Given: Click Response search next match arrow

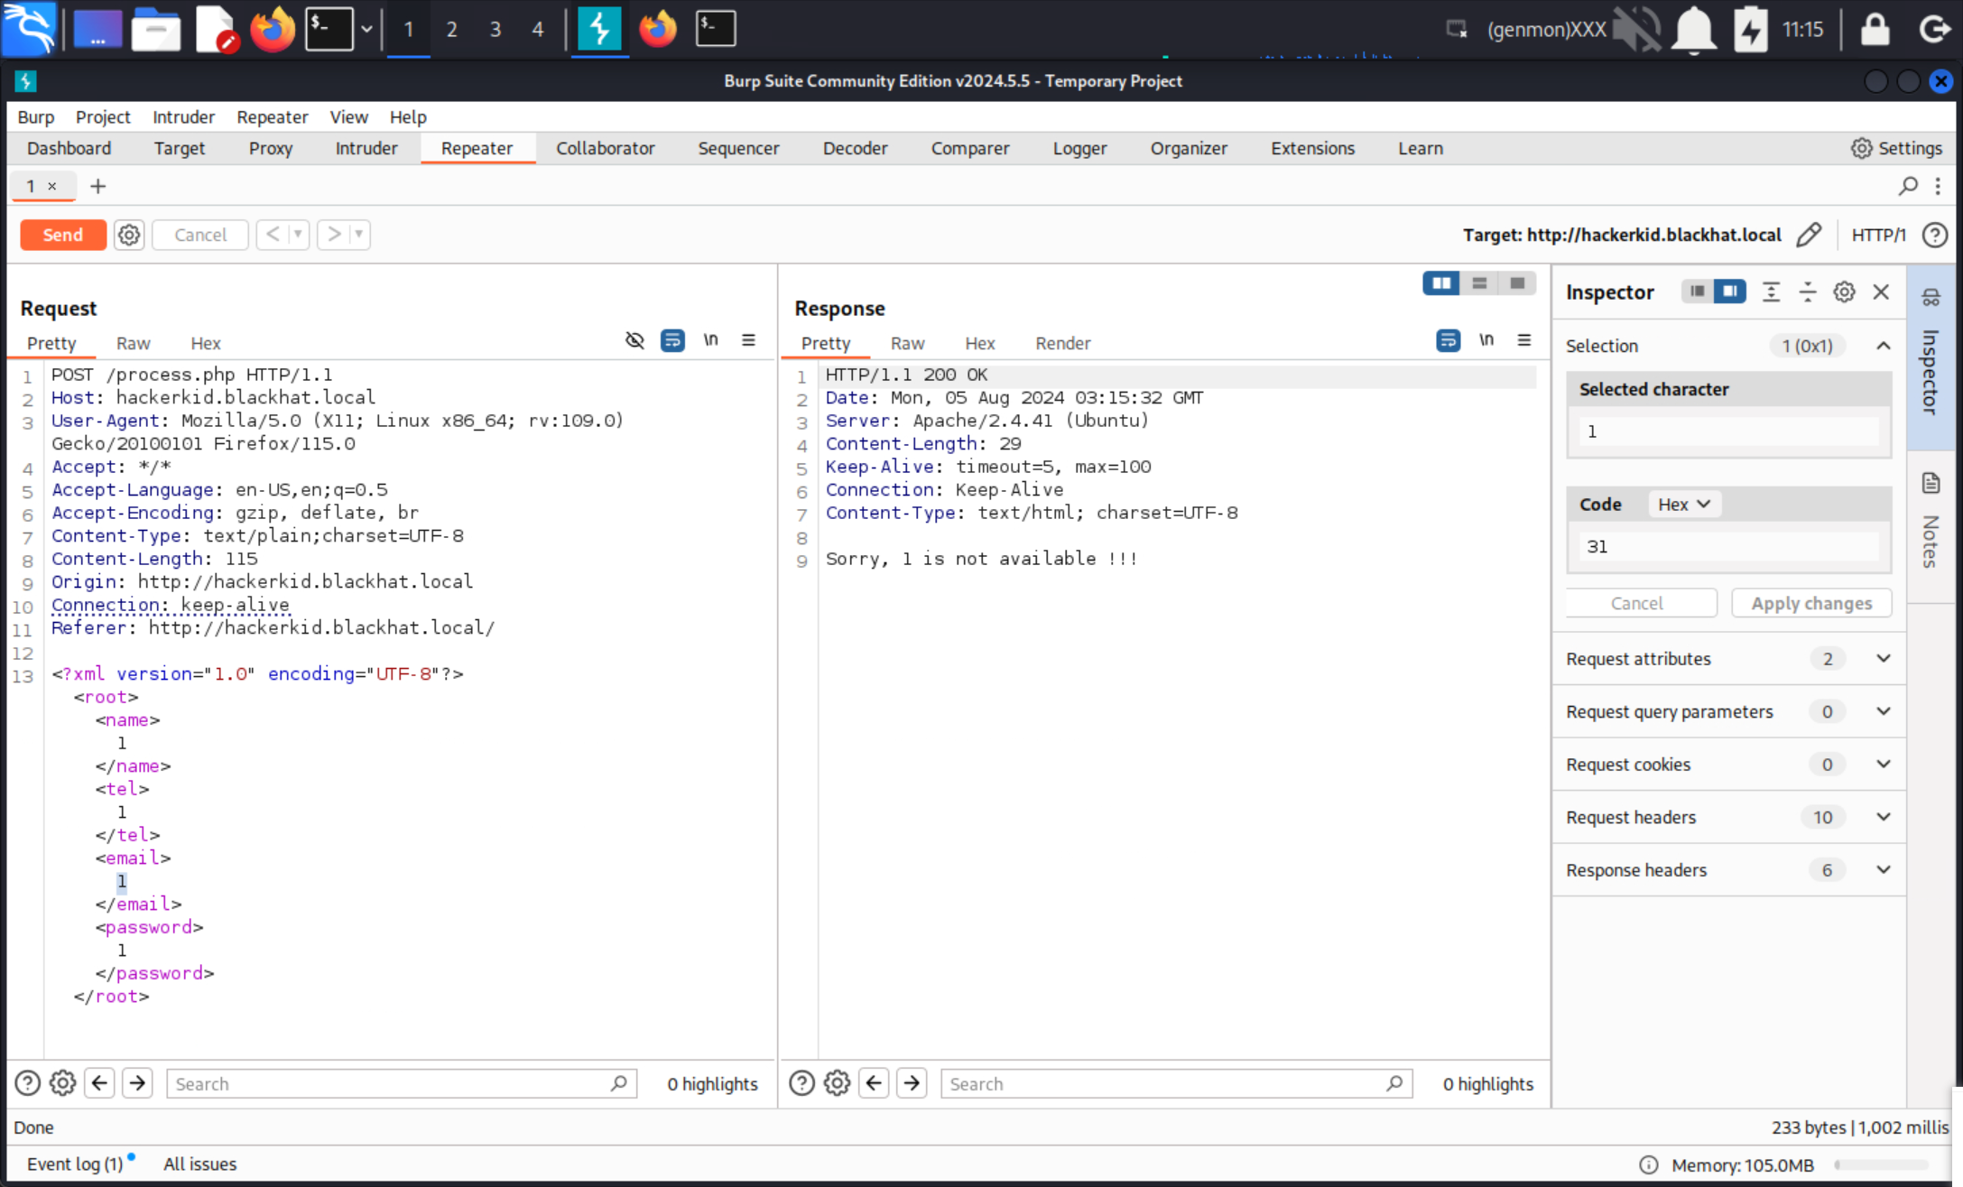Looking at the screenshot, I should pos(912,1083).
